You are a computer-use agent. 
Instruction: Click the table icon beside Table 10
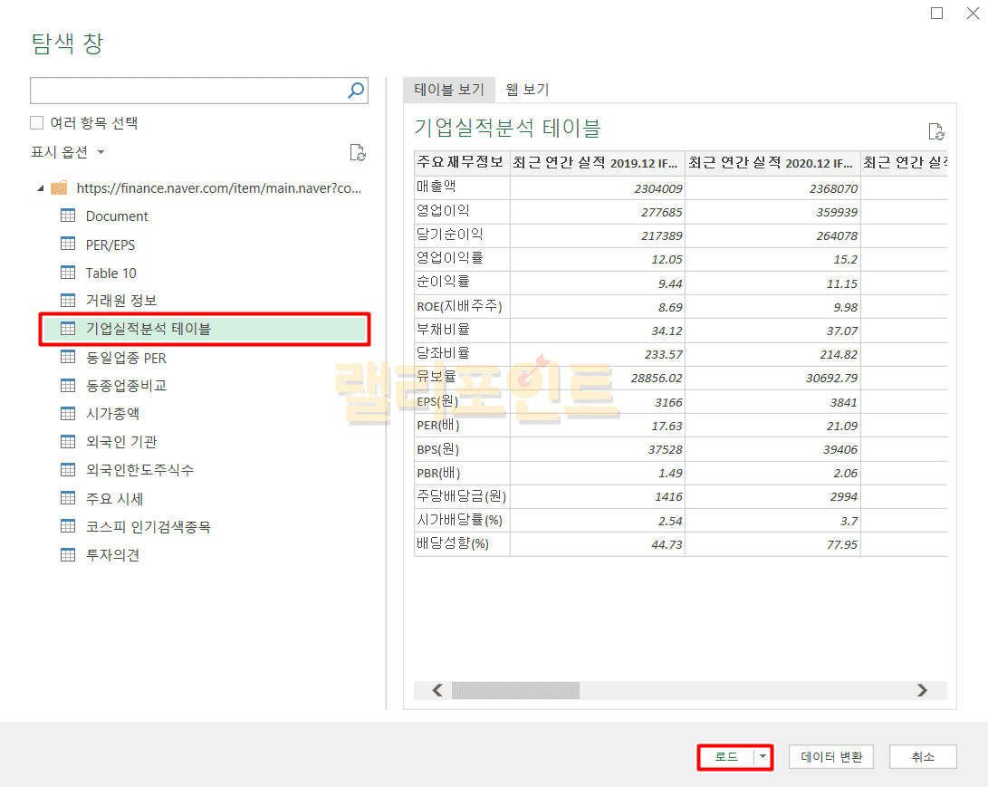[68, 273]
